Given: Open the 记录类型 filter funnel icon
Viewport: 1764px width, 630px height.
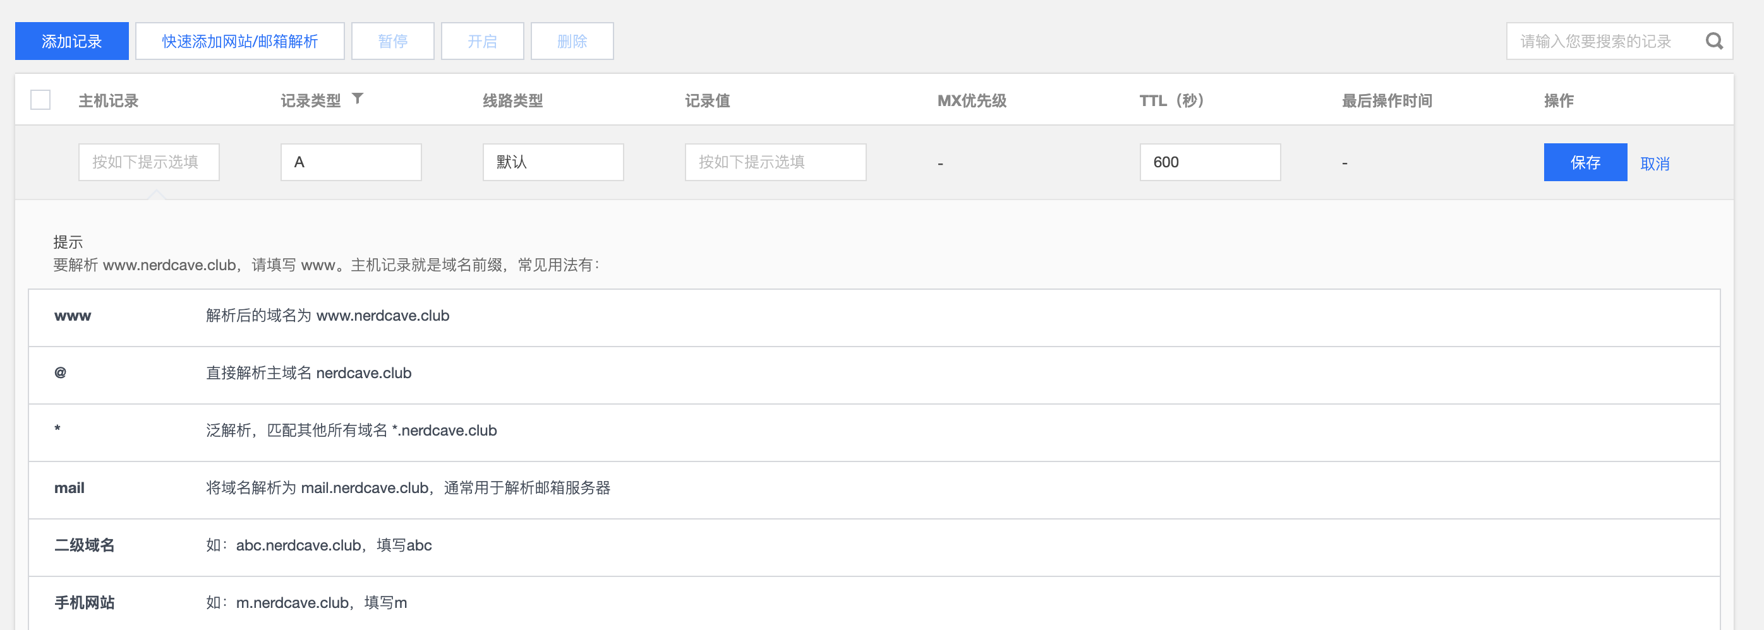Looking at the screenshot, I should 358,98.
